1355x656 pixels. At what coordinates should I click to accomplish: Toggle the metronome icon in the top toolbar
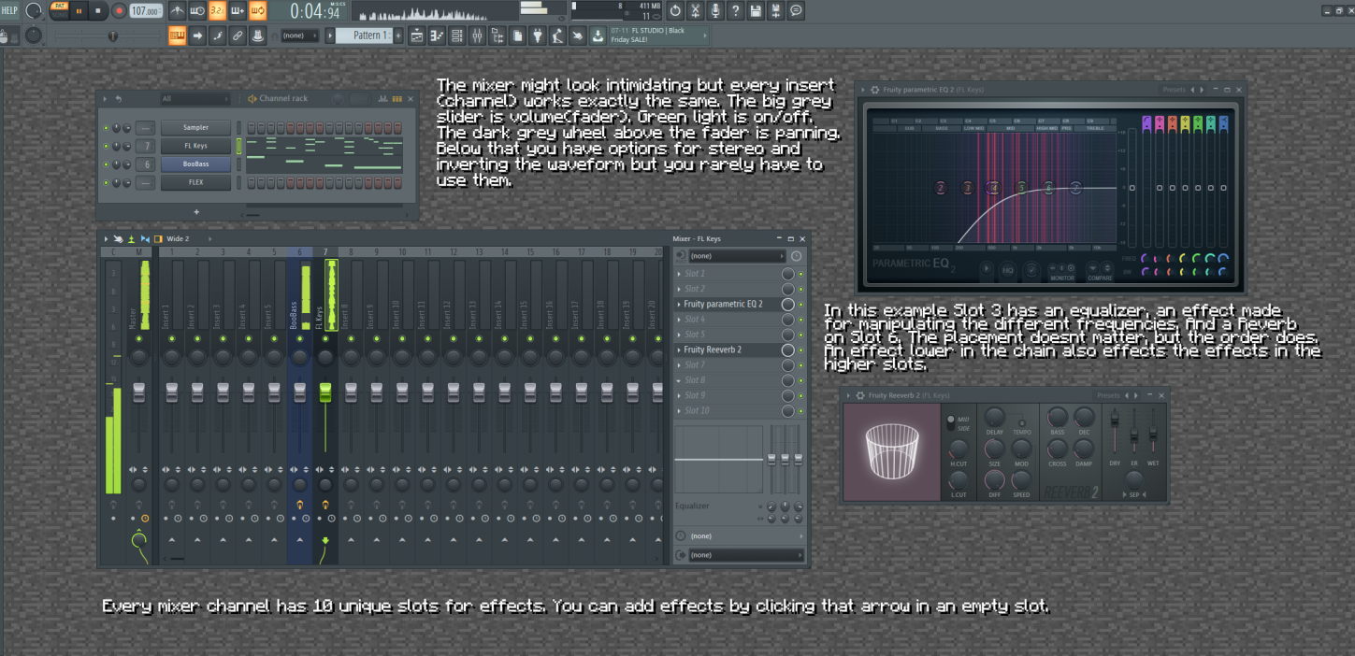[x=178, y=10]
